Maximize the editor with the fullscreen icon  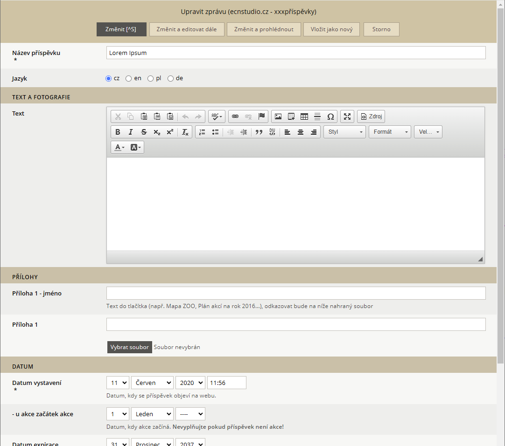tap(347, 117)
